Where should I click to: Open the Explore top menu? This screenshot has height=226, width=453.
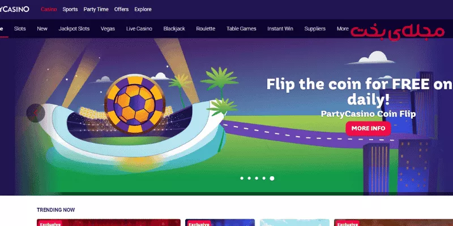click(x=143, y=9)
